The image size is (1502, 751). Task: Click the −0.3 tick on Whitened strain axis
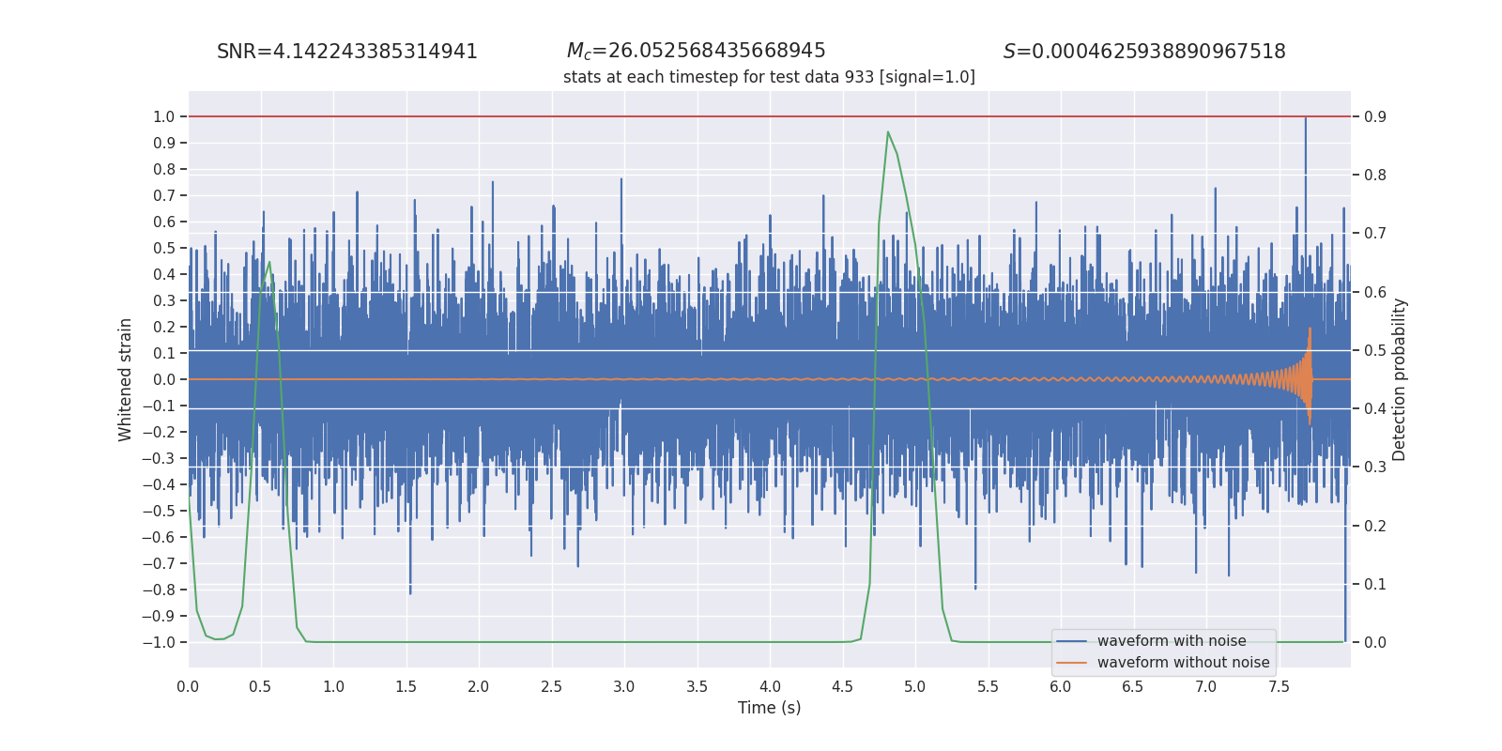pyautogui.click(x=159, y=458)
